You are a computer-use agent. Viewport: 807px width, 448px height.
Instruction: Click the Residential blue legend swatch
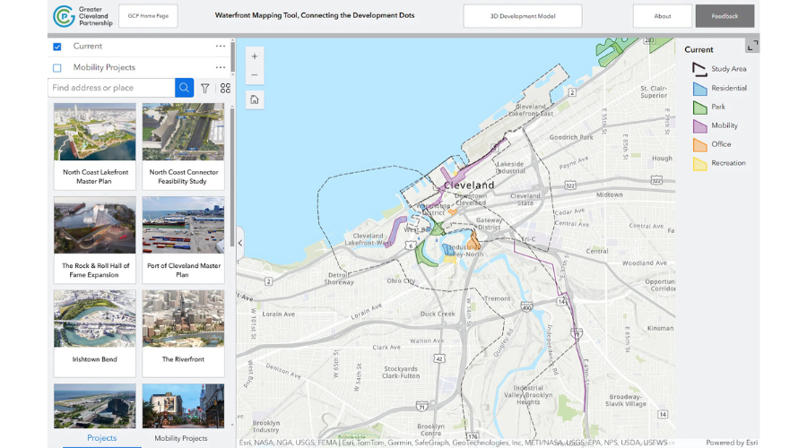700,89
